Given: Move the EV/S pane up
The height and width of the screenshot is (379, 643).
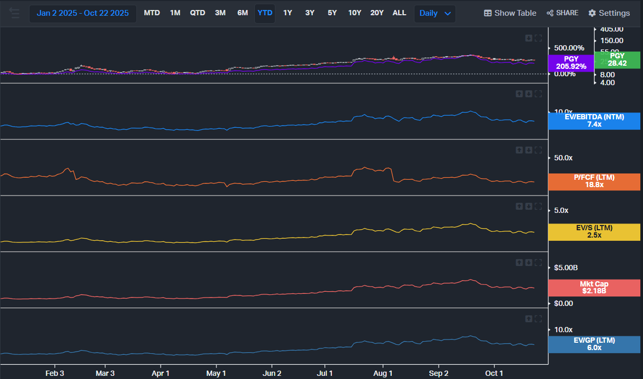Looking at the screenshot, I should [x=519, y=207].
